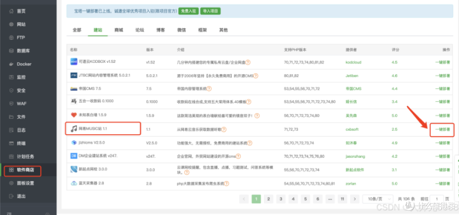Go to page 6

click(x=317, y=199)
